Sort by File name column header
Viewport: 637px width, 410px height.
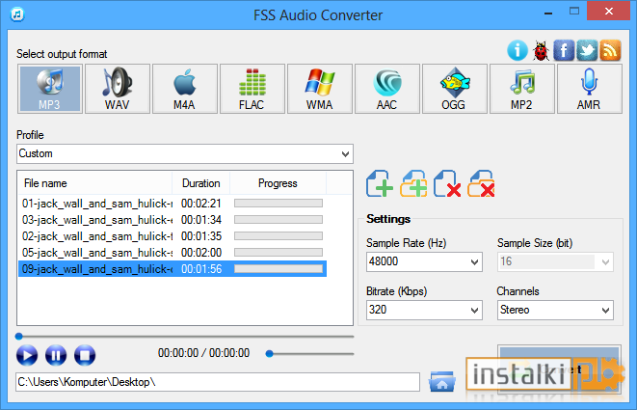pyautogui.click(x=95, y=183)
